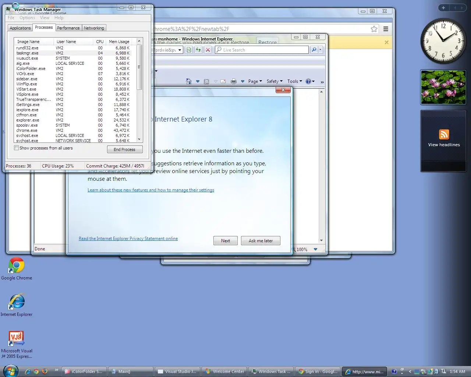Show hidden system tray icons
The height and width of the screenshot is (377, 471).
410,371
